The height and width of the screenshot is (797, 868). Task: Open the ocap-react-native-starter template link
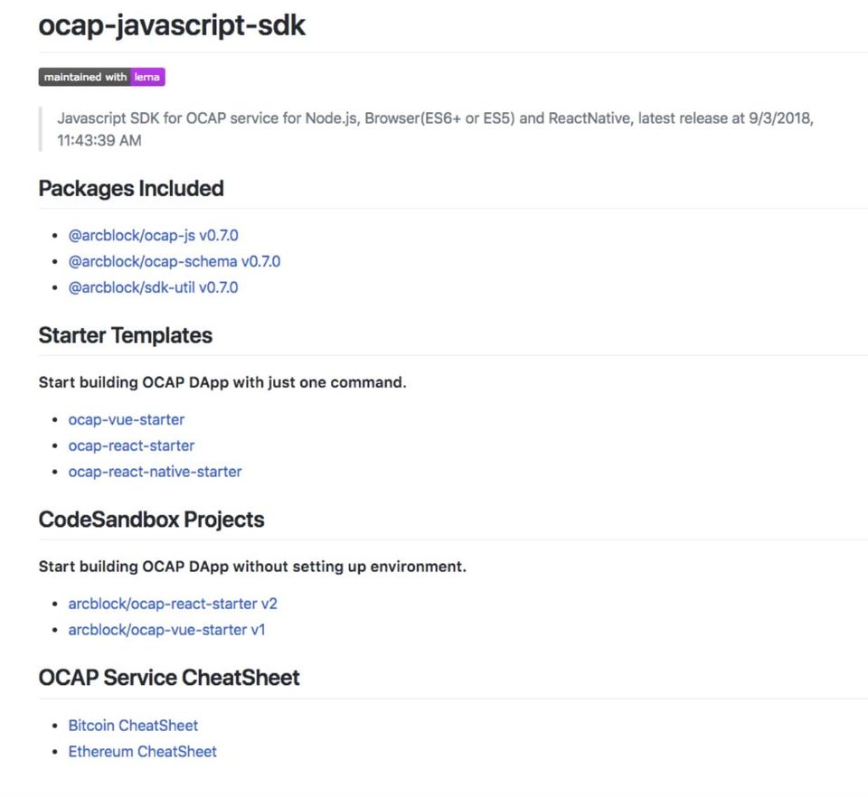tap(155, 472)
